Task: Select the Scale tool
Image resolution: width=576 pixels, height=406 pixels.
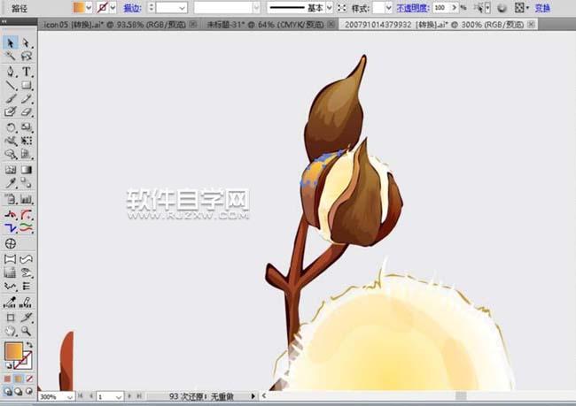Action: (26, 127)
